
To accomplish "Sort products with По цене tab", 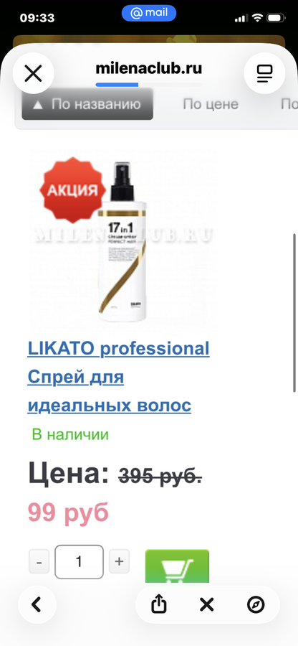I will pos(211,104).
